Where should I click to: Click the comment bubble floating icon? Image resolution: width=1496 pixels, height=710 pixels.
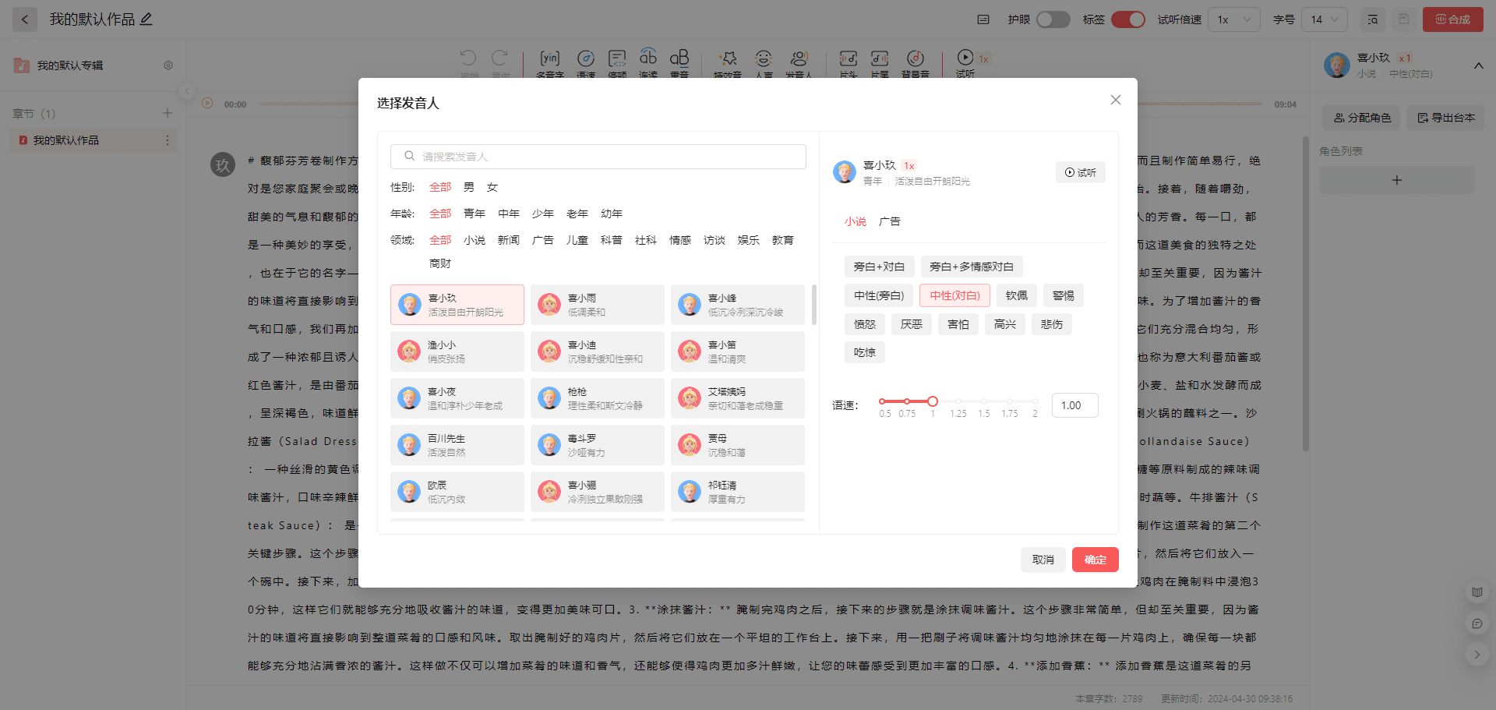pos(1477,623)
